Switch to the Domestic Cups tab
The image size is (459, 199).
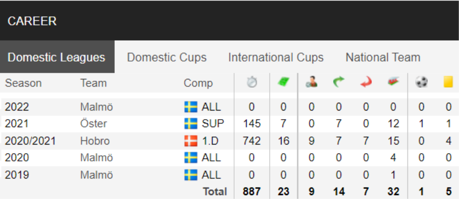[167, 58]
